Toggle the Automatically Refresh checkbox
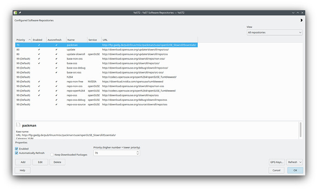 17,153
